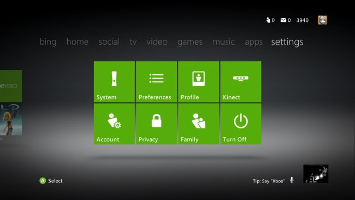Click the Select button prompt
Viewport: 355px width, 200px height.
tap(55, 181)
